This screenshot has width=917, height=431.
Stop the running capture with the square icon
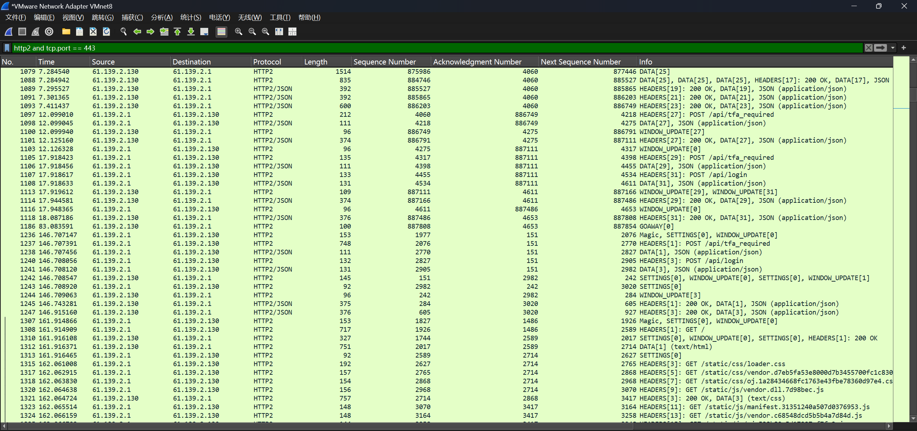pos(22,32)
